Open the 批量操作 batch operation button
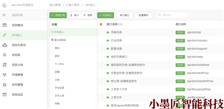This screenshot has width=224, height=109. [143, 15]
